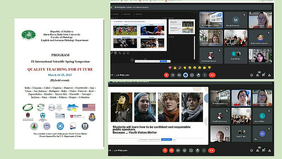282x159 pixels.
Task: Open more options menu in top meeting
Action: point(205,75)
